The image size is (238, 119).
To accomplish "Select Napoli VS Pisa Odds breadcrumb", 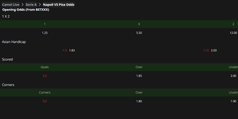I will [x=59, y=4].
